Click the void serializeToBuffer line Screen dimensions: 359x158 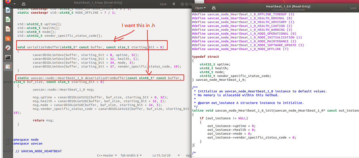click(x=91, y=48)
